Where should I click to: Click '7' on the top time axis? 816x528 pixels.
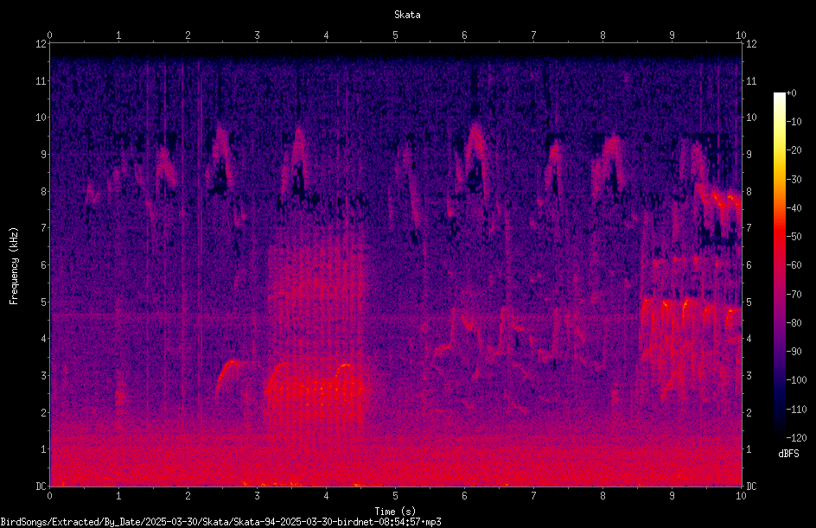click(x=534, y=35)
